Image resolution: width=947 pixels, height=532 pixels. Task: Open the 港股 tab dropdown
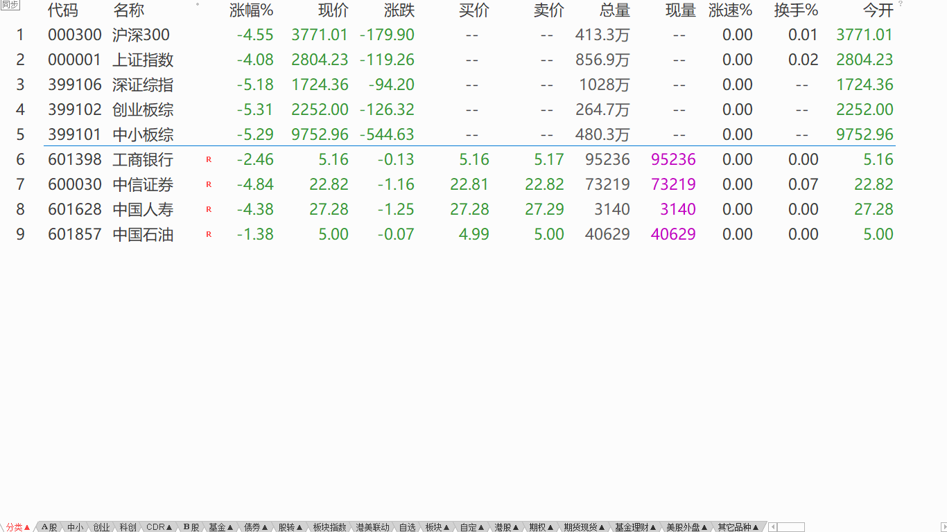point(507,527)
